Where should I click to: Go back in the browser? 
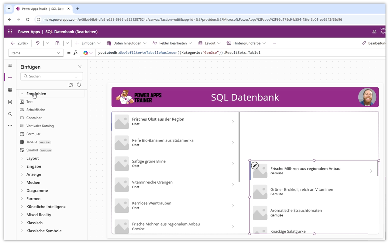click(x=10, y=19)
